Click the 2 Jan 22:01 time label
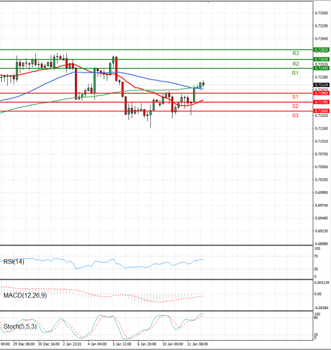331x350 pixels. click(72, 344)
